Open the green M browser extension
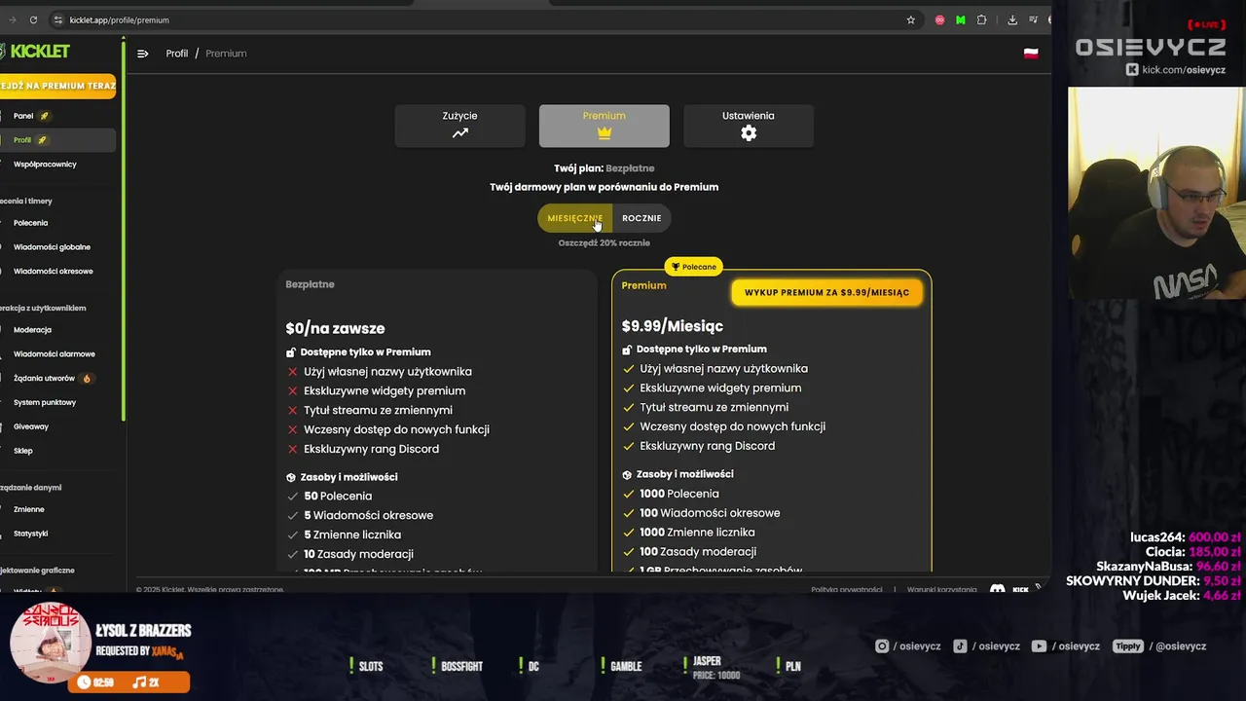The width and height of the screenshot is (1246, 701). tap(960, 19)
